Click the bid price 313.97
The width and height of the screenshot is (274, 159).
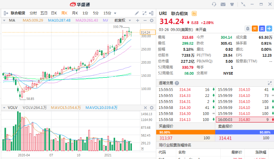166,138
